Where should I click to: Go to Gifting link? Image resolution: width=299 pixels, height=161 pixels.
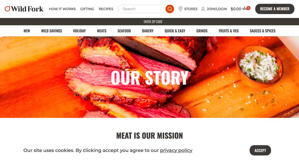click(87, 9)
